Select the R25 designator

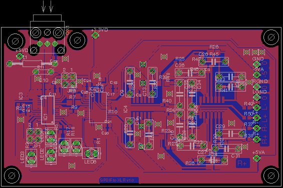pos(180,59)
